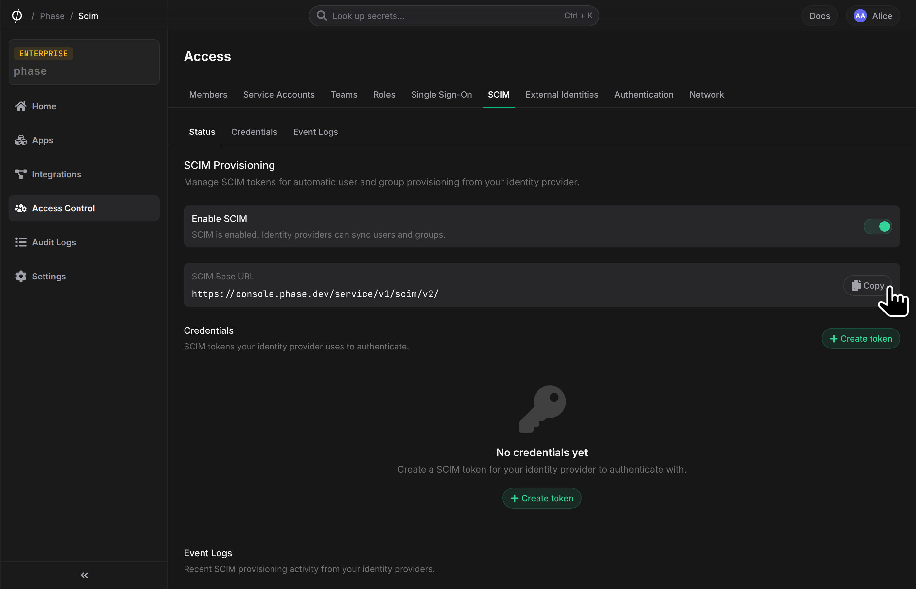Viewport: 916px width, 589px height.
Task: Click Create token below No credentials yet
Action: [x=542, y=498]
